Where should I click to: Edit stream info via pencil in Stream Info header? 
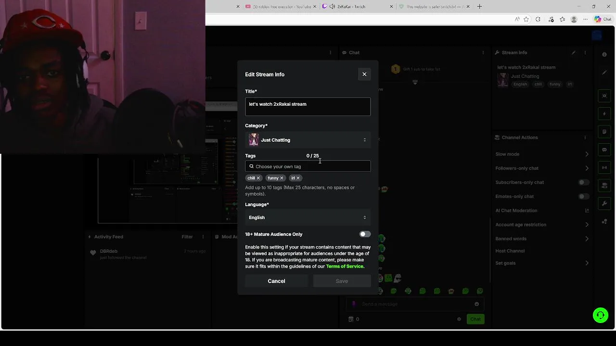pyautogui.click(x=574, y=52)
